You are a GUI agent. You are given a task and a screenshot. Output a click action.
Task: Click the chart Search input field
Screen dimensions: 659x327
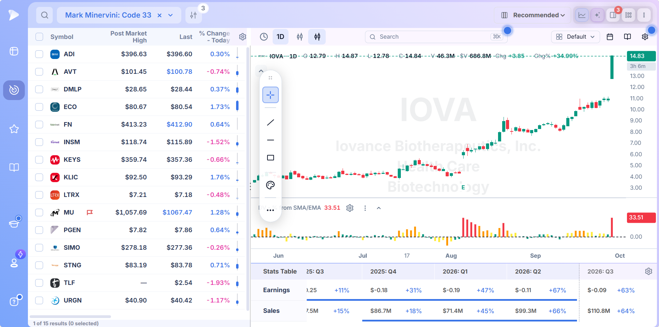436,37
